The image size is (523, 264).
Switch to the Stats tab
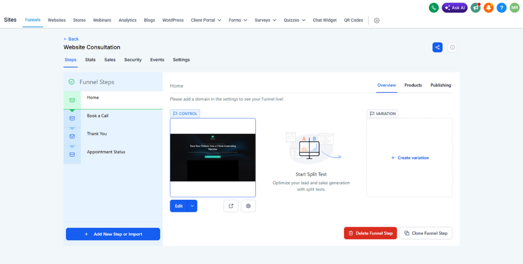91,60
